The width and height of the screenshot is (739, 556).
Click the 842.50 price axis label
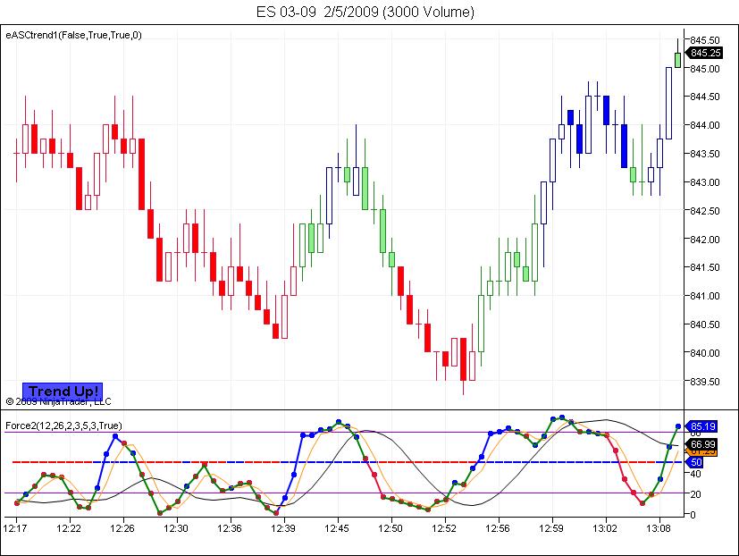coord(704,211)
